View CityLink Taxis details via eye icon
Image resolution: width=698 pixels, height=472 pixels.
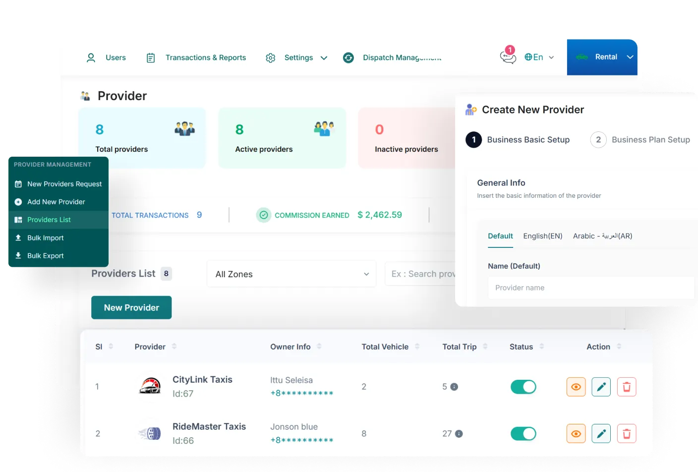(x=576, y=387)
